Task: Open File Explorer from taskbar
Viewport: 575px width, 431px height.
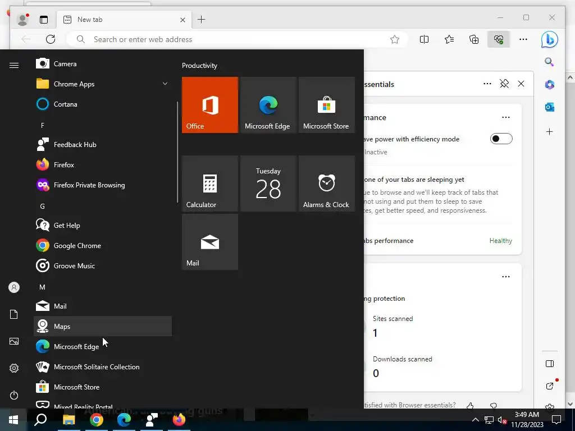Action: (69, 420)
